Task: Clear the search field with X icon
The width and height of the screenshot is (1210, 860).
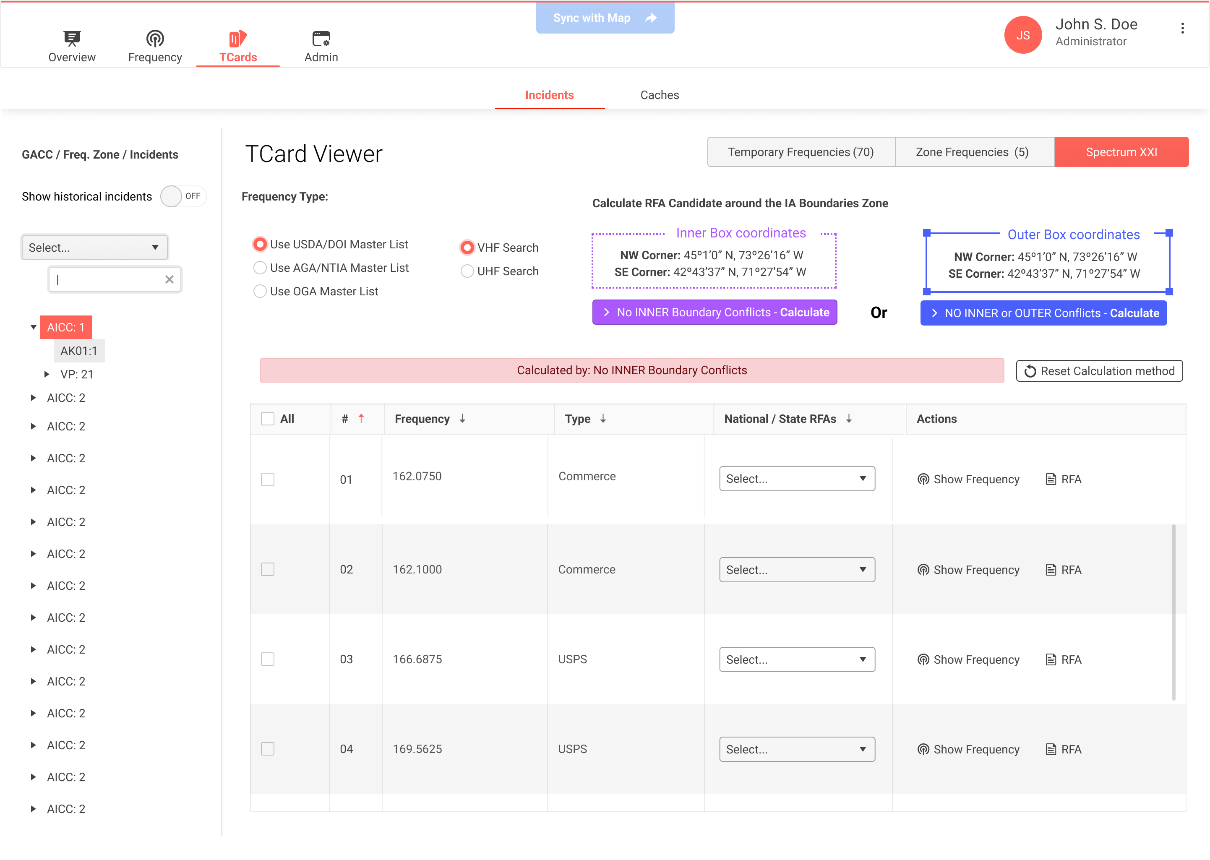Action: pos(170,280)
